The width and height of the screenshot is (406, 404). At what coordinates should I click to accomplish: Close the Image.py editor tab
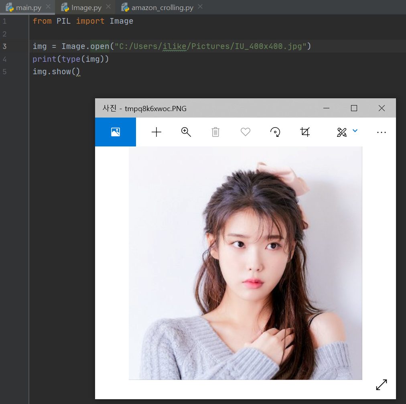tap(108, 7)
